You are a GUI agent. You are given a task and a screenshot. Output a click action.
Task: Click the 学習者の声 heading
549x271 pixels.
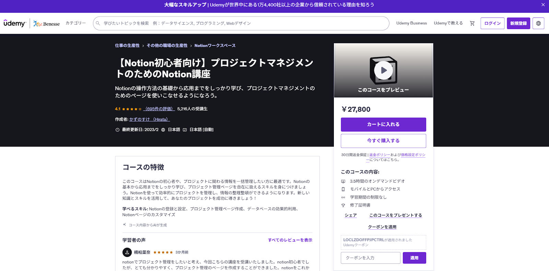[134, 240]
